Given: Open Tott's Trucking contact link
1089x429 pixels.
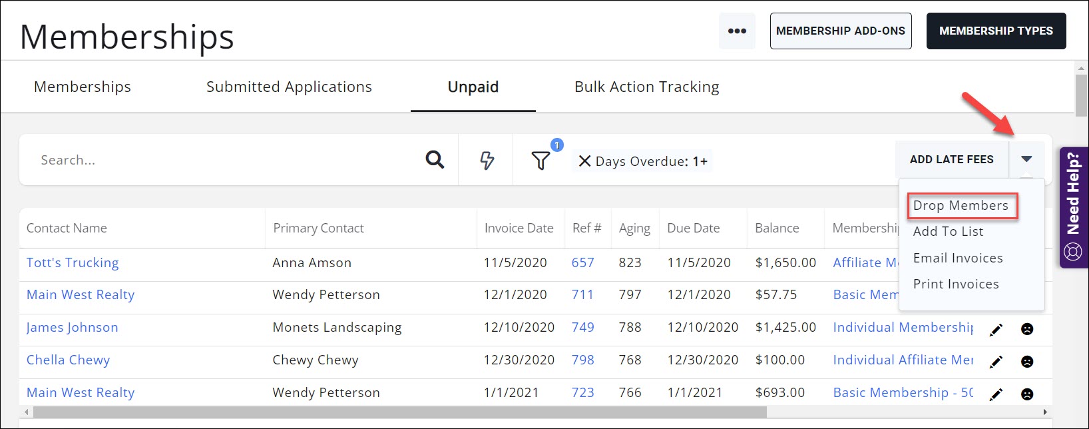Looking at the screenshot, I should coord(73,262).
